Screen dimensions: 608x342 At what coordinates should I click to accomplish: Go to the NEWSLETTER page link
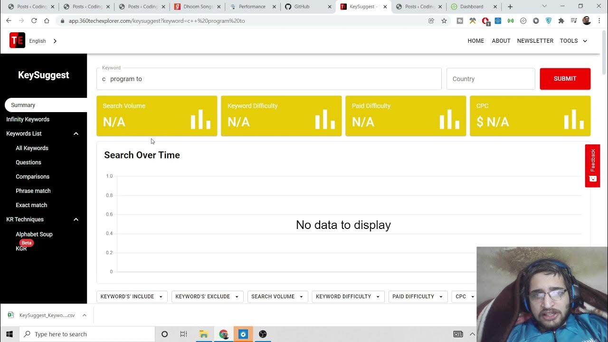click(535, 41)
